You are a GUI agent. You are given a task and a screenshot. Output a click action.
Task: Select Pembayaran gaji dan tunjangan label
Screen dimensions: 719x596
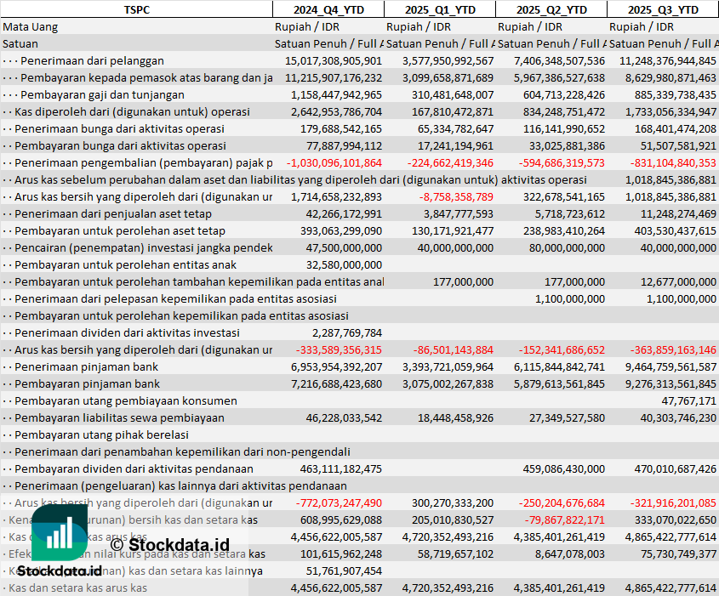pos(102,95)
